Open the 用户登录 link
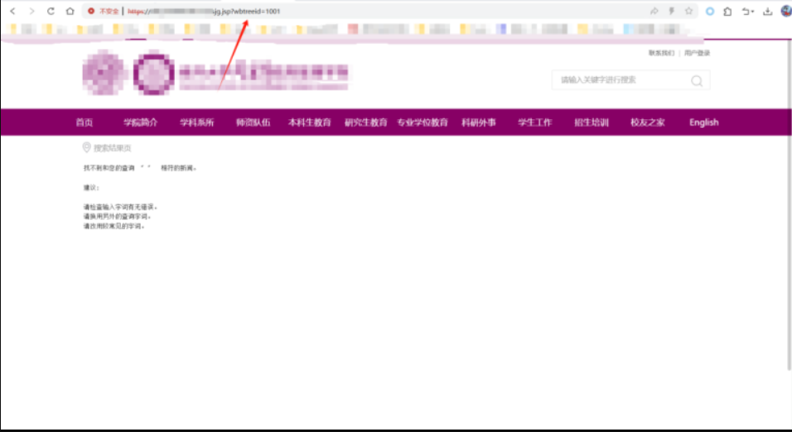792x432 pixels. click(x=697, y=53)
